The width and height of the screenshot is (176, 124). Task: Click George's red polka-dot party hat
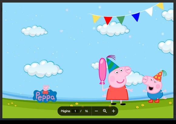click(x=160, y=76)
